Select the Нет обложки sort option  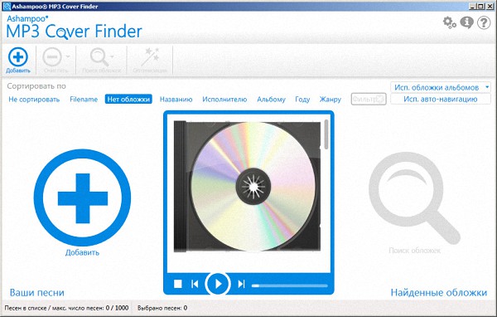click(128, 99)
